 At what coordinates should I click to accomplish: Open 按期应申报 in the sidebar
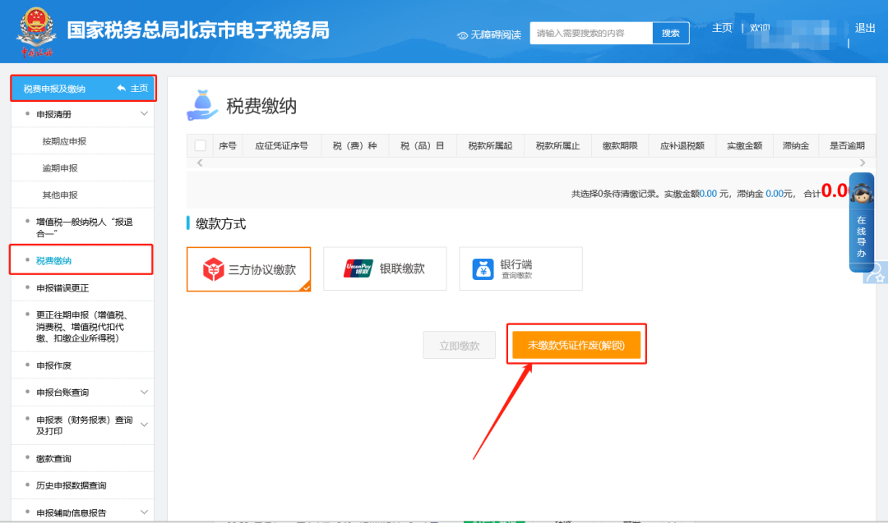[x=65, y=141]
